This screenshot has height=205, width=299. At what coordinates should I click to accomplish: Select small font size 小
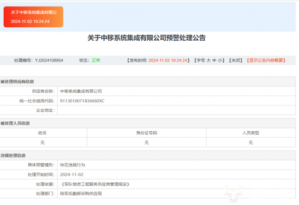[x=220, y=60]
